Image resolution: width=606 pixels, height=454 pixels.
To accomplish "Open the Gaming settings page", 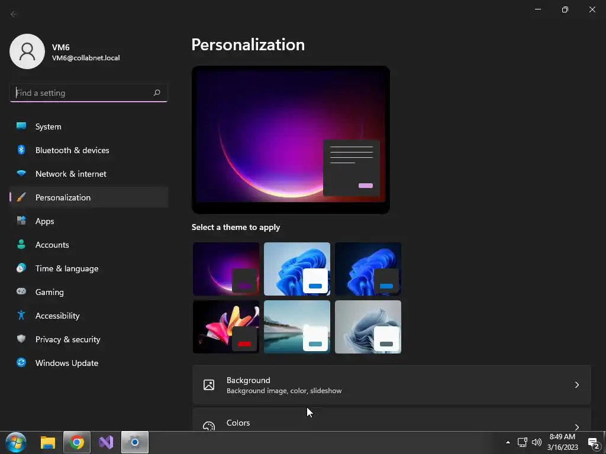I will [x=89, y=292].
